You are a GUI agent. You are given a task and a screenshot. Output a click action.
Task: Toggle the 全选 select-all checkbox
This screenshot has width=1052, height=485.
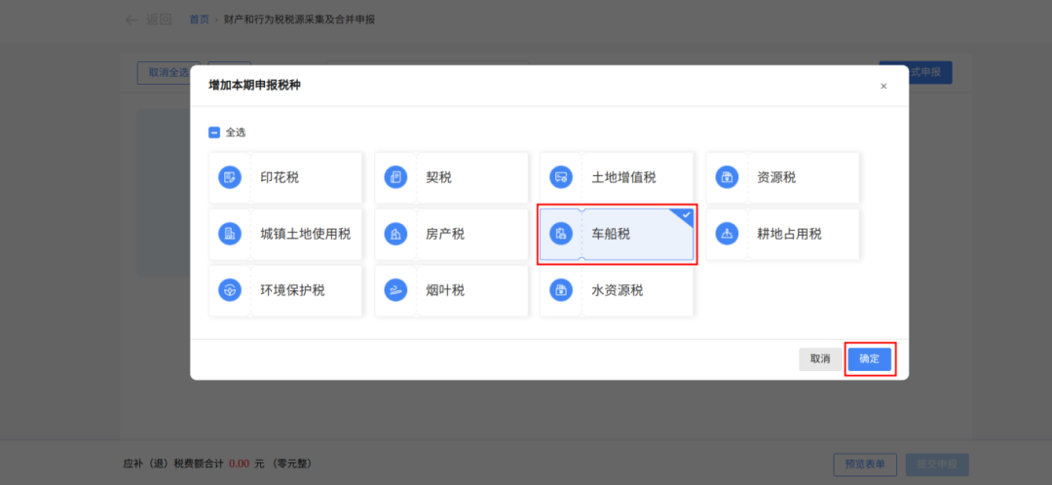coord(214,132)
